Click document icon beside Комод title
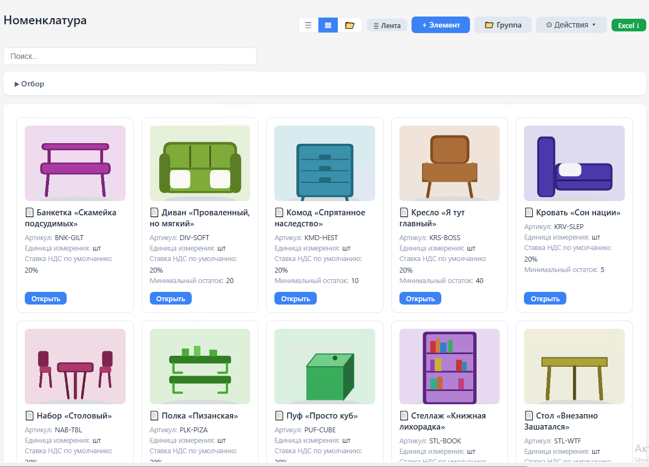Viewport: 649px width, 467px height. pos(279,213)
